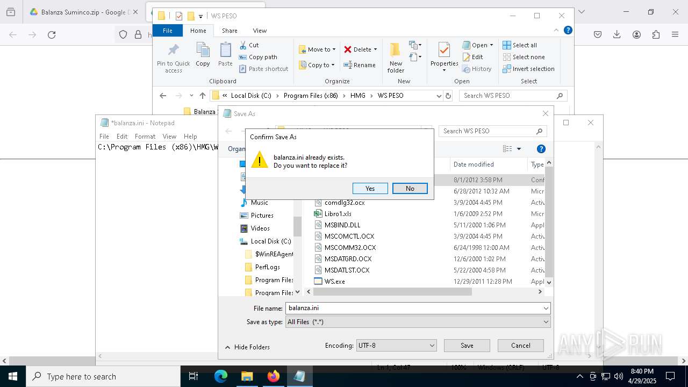Open Music folder in navigation pane
The width and height of the screenshot is (688, 387).
259,203
